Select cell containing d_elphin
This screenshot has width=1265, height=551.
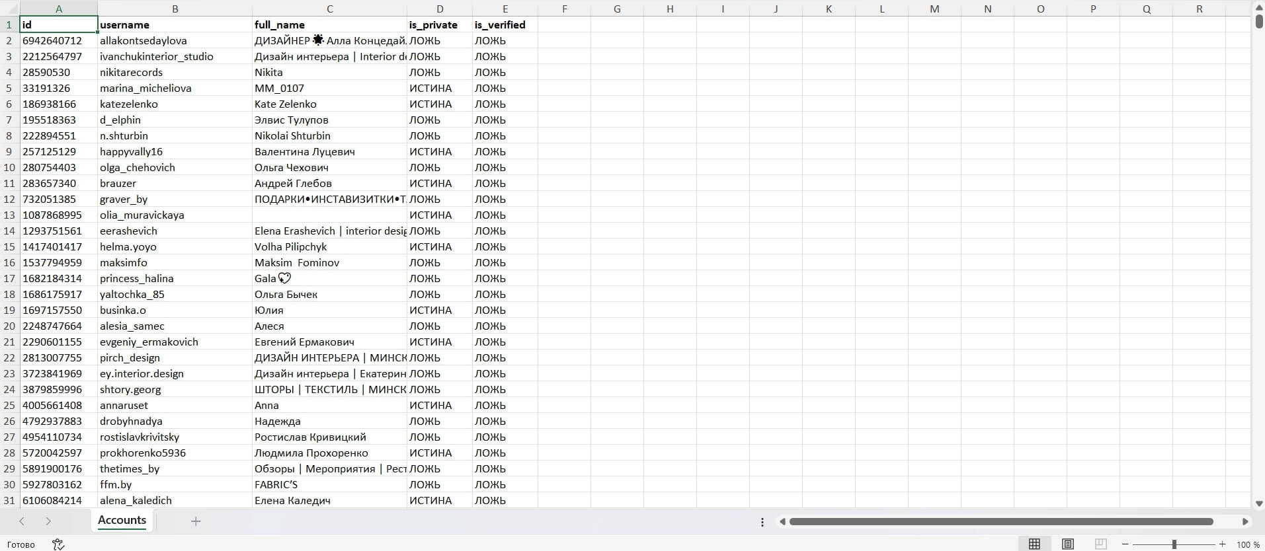(x=175, y=120)
